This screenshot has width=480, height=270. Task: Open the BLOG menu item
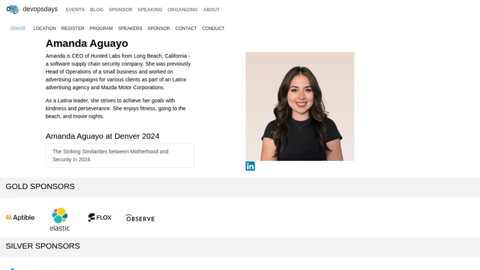pos(96,10)
